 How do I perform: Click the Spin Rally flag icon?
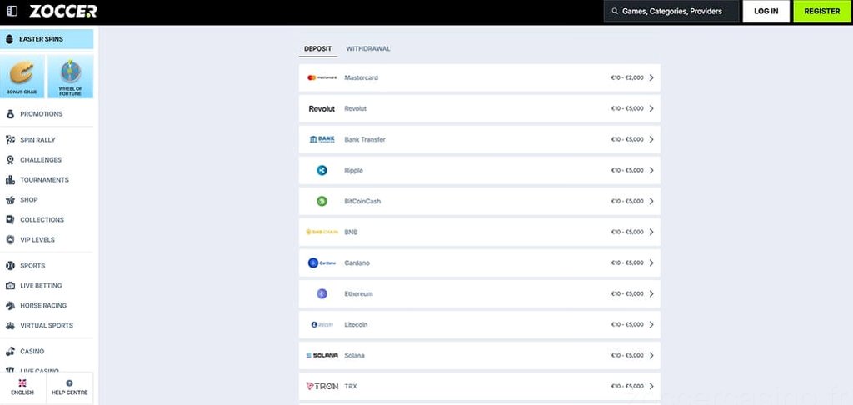tap(10, 140)
